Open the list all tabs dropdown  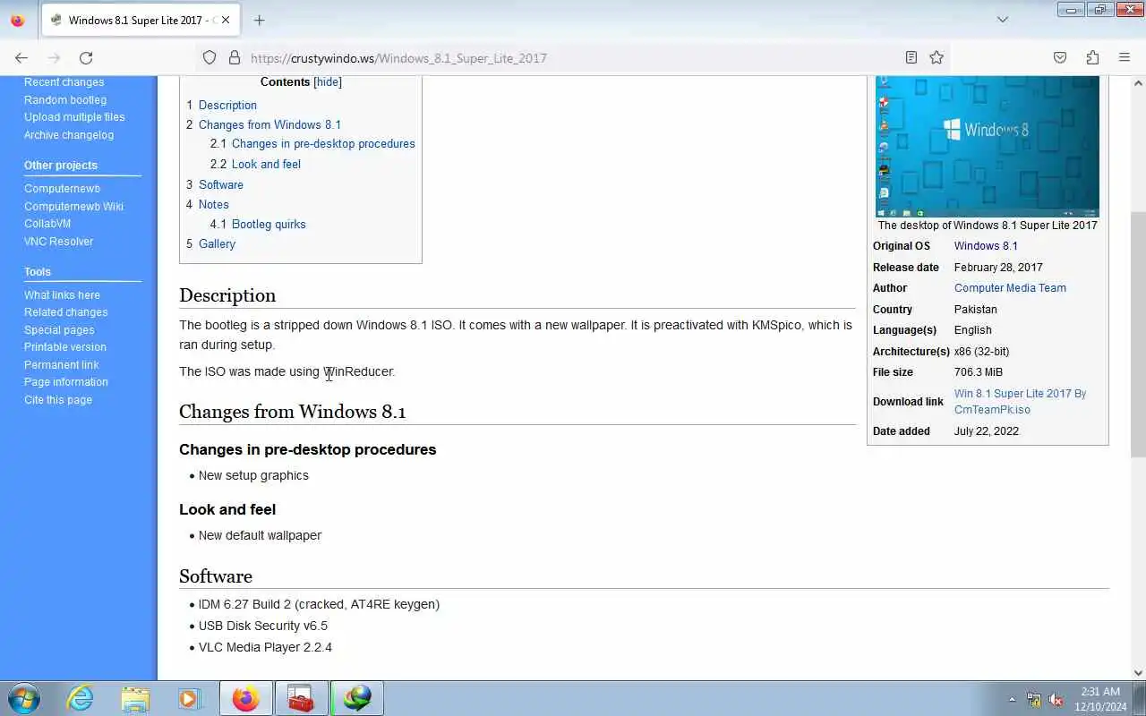coord(1003,20)
